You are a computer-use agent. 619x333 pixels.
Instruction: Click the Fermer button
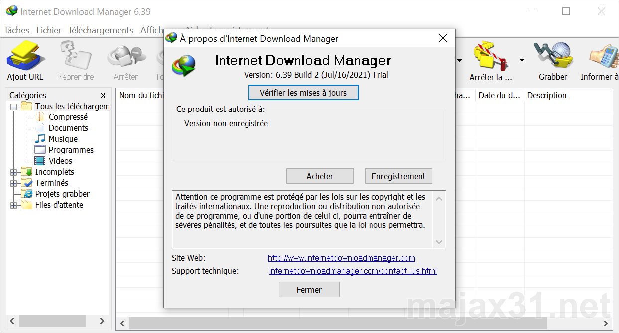pyautogui.click(x=309, y=289)
